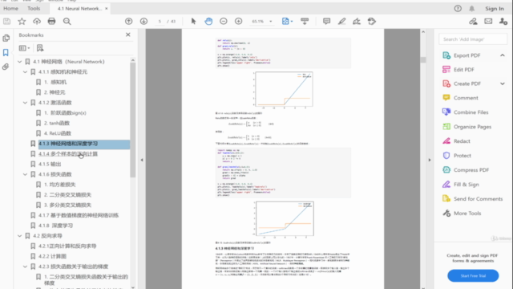The width and height of the screenshot is (513, 289).
Task: Print the document using printer icon
Action: (51, 22)
